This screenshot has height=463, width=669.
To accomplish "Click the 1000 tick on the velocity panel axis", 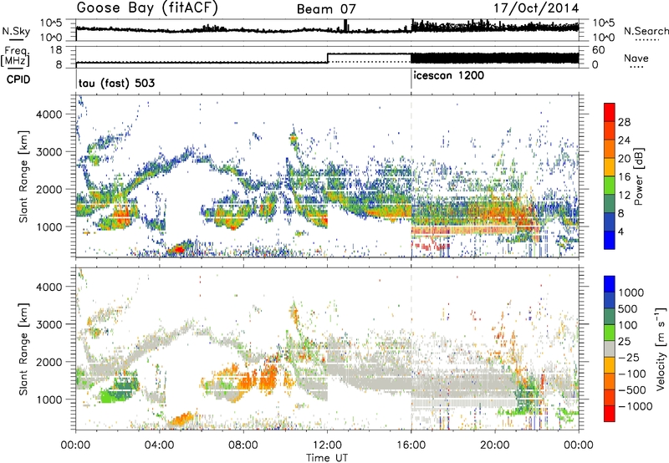I will [x=50, y=399].
